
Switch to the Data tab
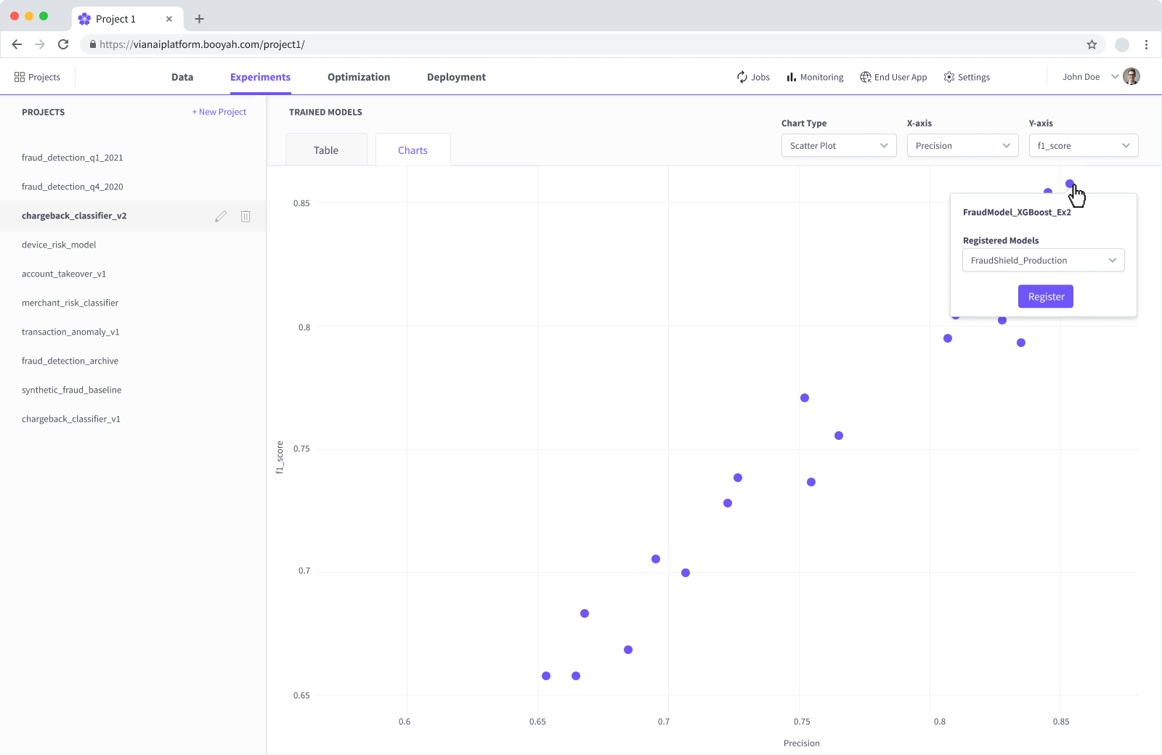pos(182,77)
